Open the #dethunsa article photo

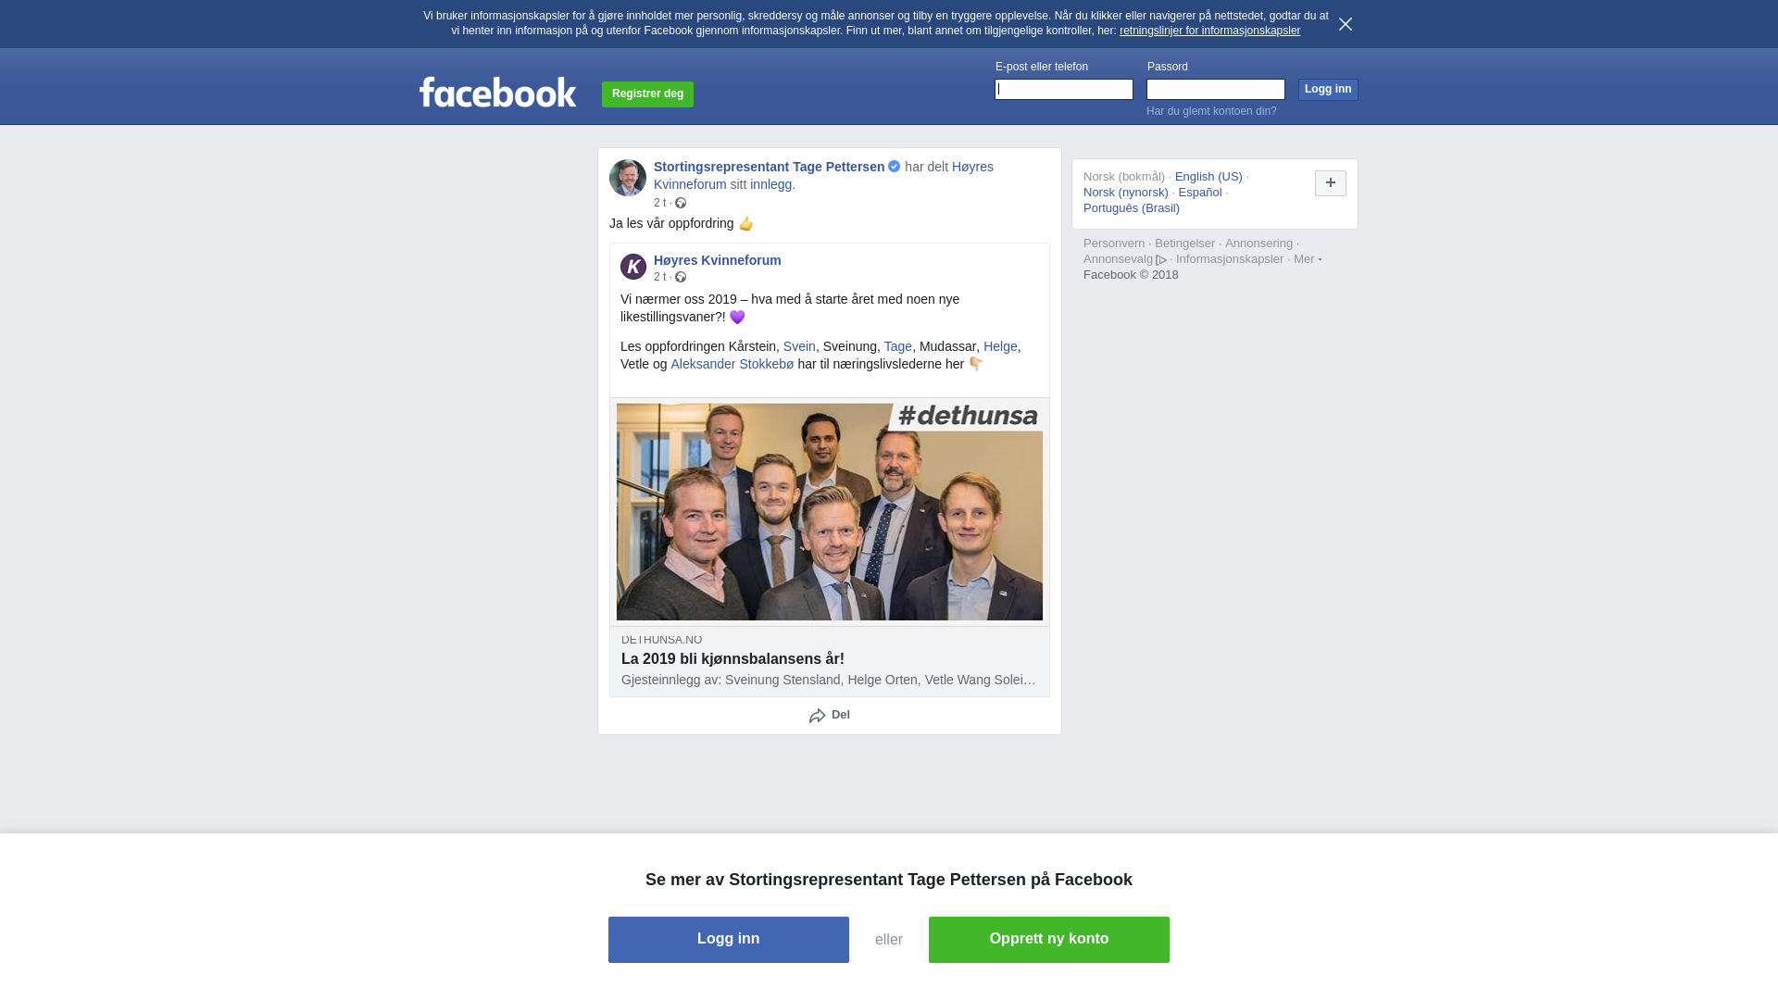click(830, 512)
